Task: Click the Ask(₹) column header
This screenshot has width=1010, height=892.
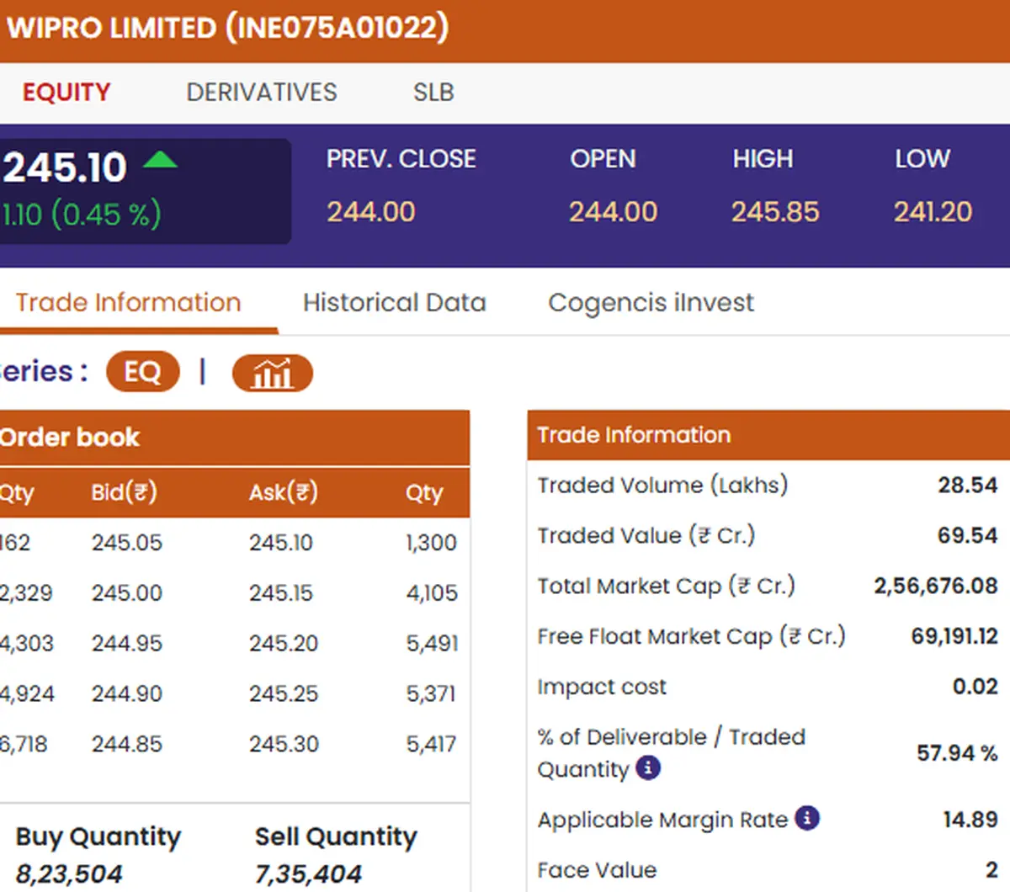Action: (284, 491)
